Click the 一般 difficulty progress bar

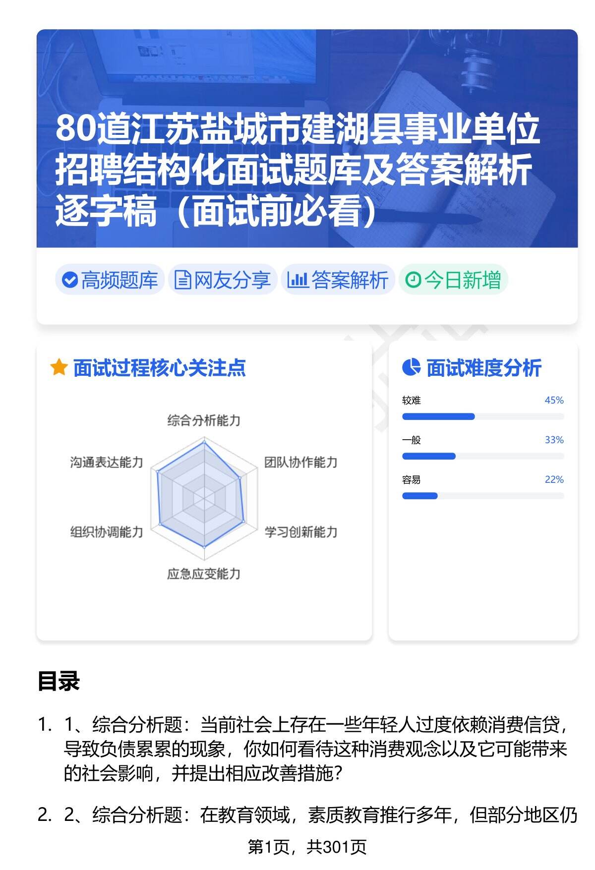click(x=482, y=456)
